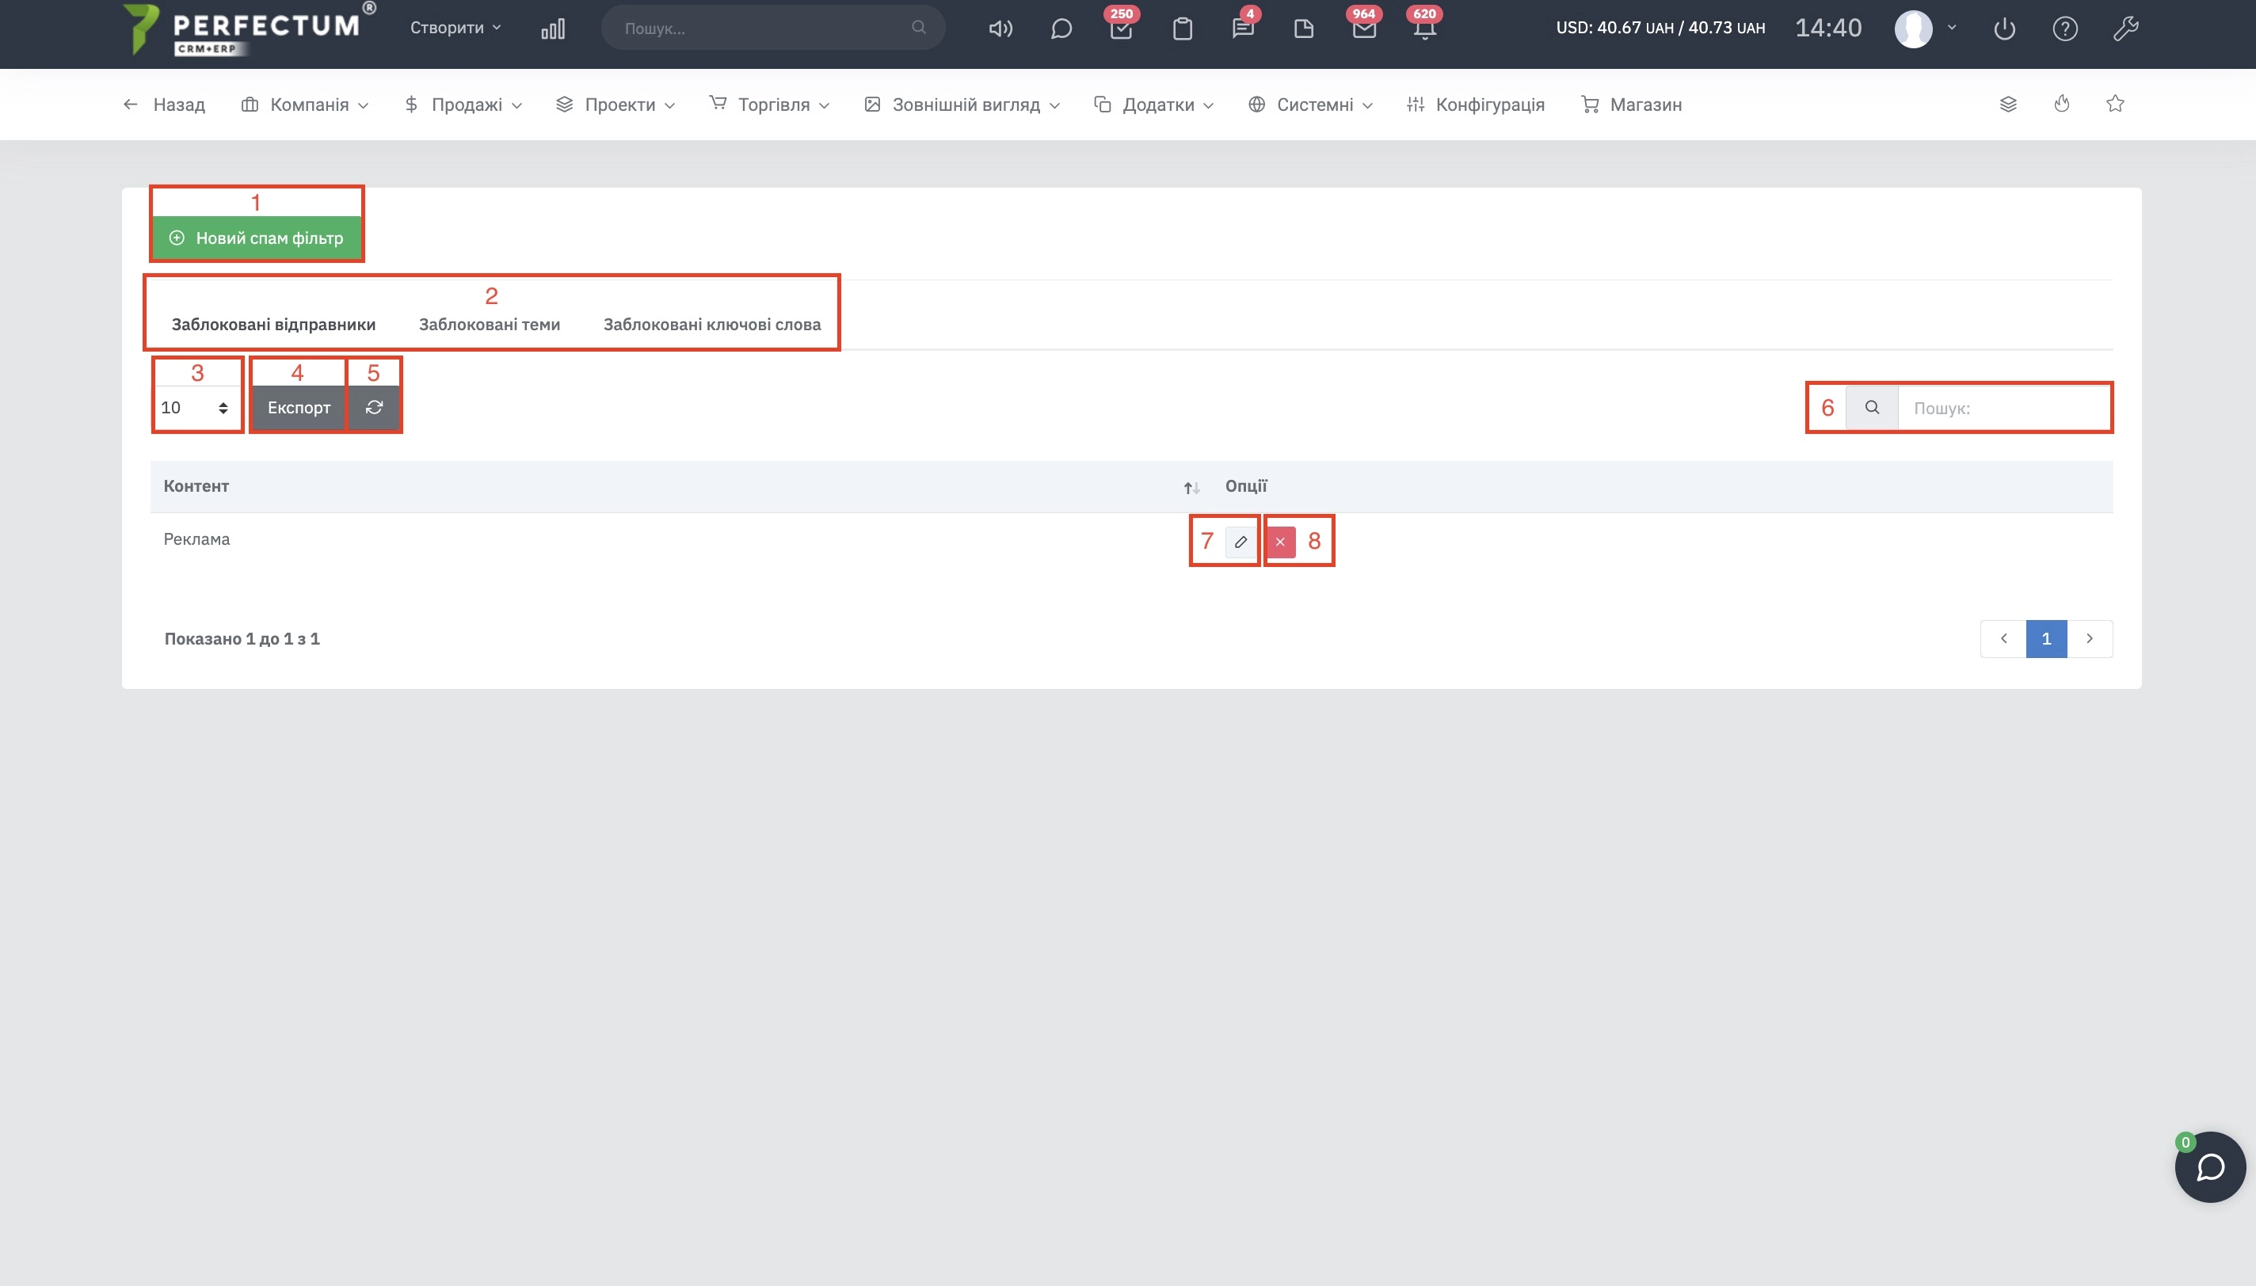
Task: Click the rows-per-page stepper showing 10
Action: coord(194,406)
